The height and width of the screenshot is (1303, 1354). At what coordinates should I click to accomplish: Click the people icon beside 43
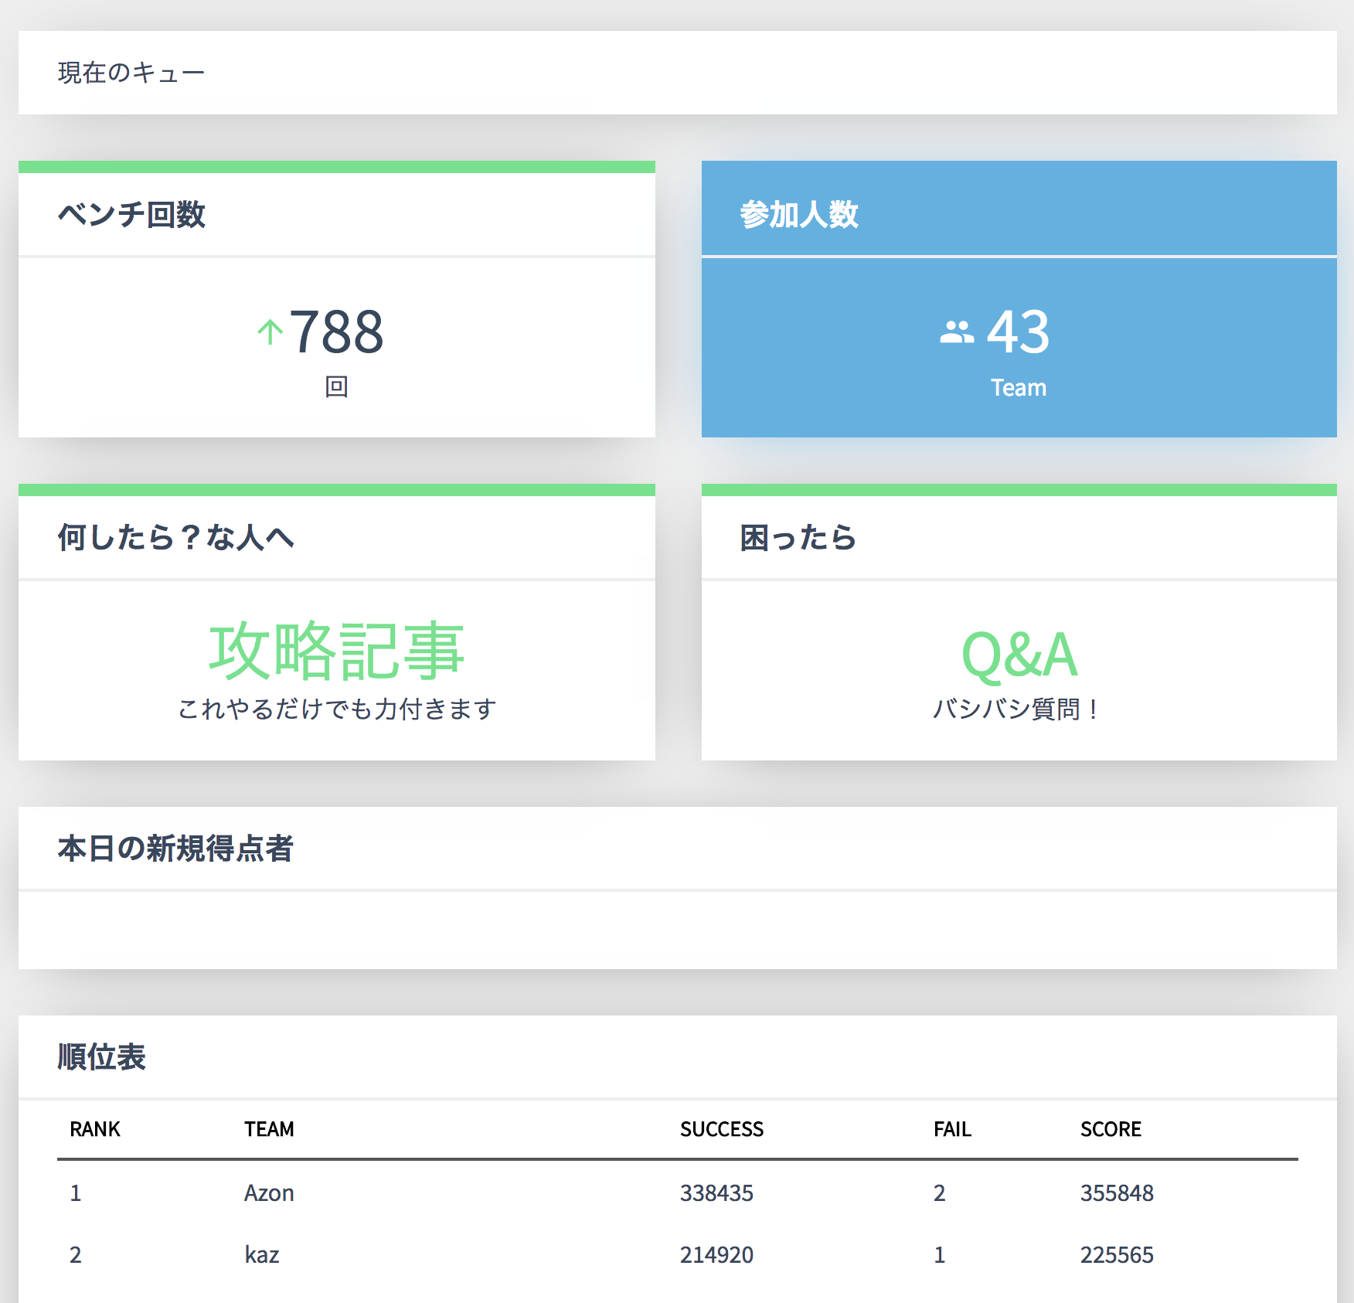956,332
